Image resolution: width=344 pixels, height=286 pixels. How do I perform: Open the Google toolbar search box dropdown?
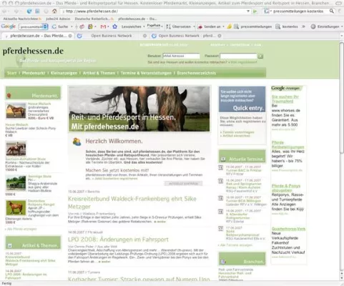(x=45, y=26)
